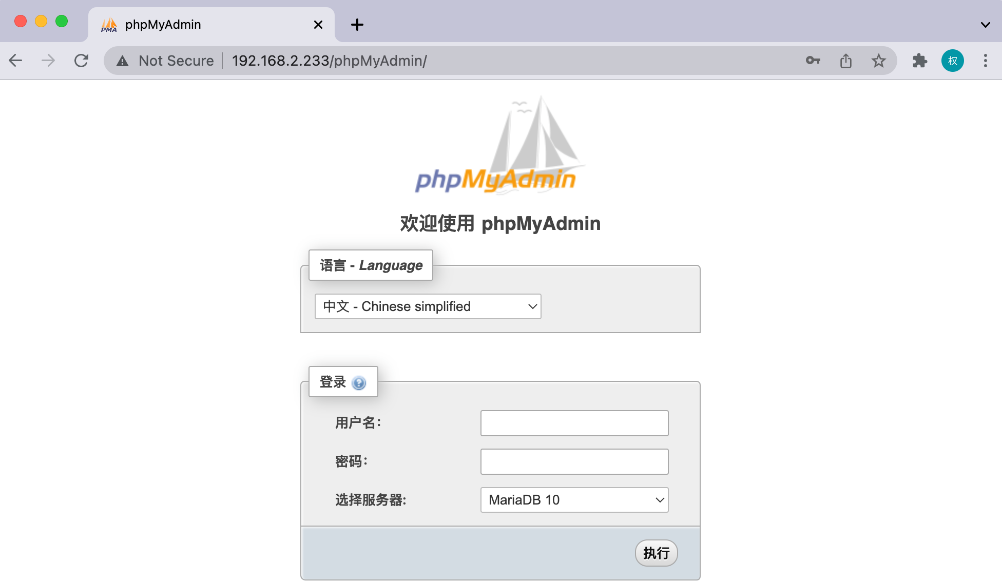1002x581 pixels.
Task: Click the phpMyAdmin tab favicon
Action: click(109, 25)
